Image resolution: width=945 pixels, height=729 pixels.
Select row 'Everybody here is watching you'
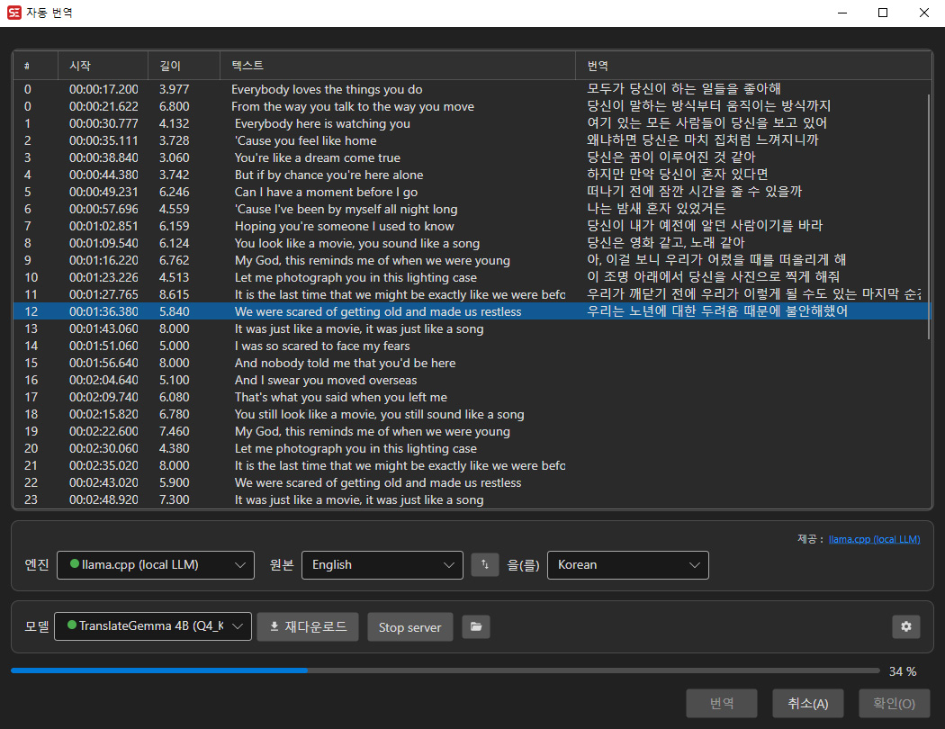470,123
